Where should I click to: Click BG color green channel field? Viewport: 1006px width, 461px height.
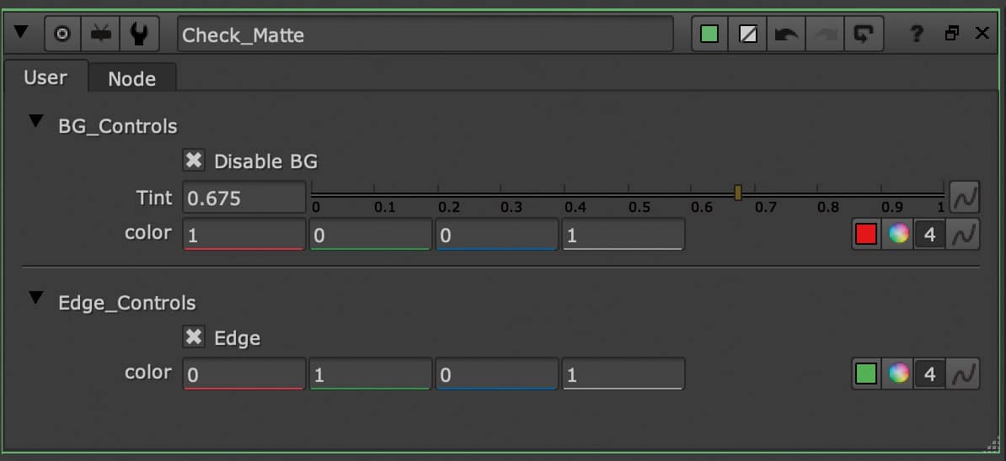tap(370, 235)
